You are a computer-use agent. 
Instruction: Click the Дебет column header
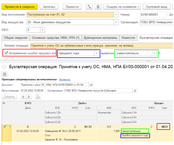point(82,103)
